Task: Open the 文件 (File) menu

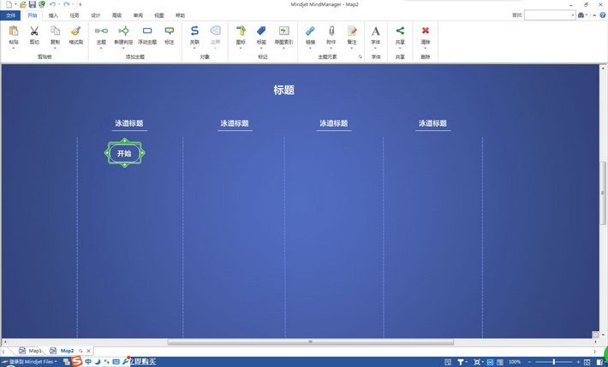Action: pos(10,15)
